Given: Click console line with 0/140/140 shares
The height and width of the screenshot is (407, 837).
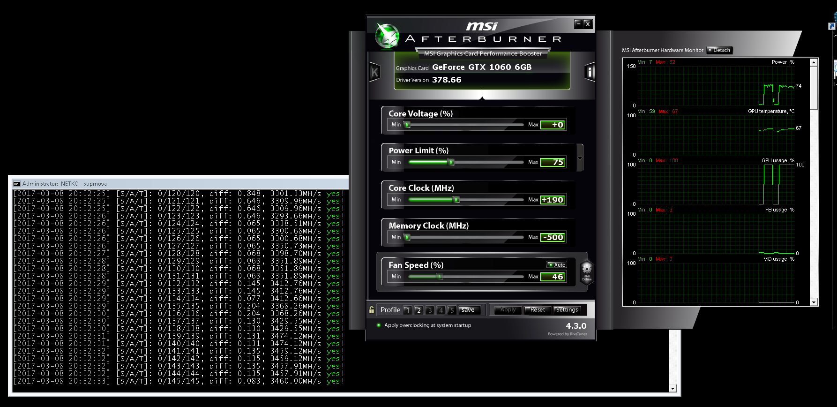Looking at the screenshot, I should tap(178, 344).
